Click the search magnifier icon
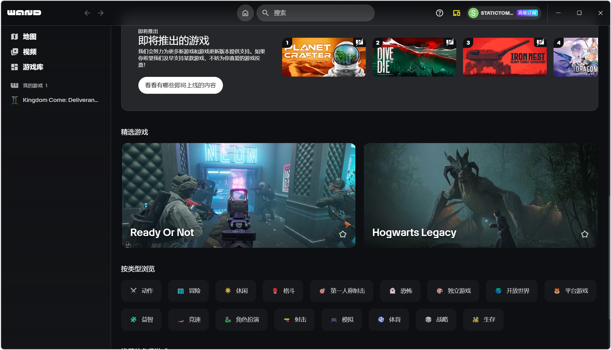The width and height of the screenshot is (611, 350). click(265, 13)
